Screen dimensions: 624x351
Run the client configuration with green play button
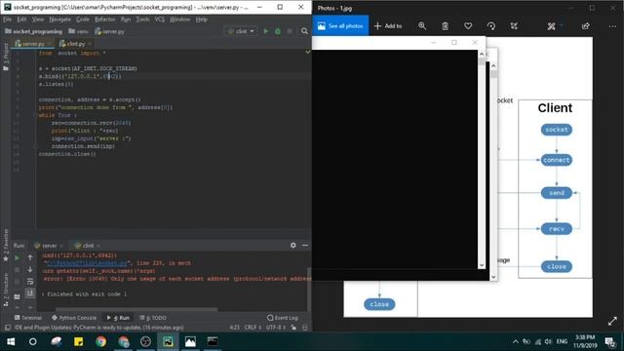coord(266,31)
